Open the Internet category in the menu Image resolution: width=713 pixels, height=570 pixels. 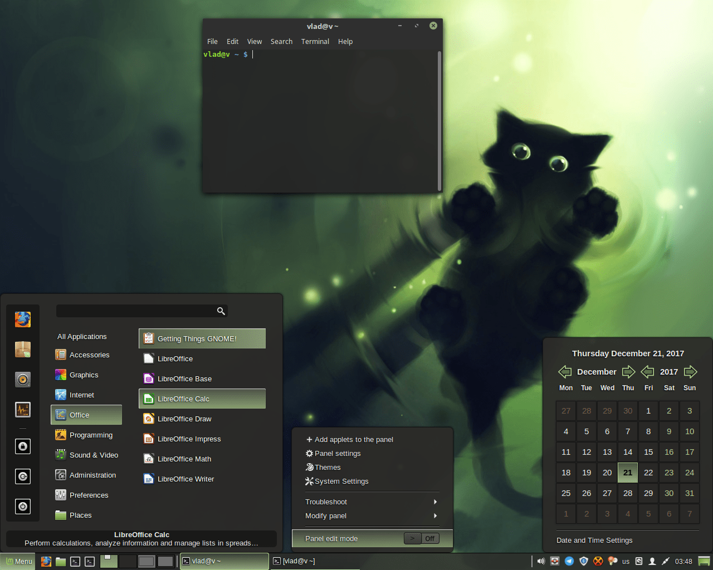coord(86,395)
